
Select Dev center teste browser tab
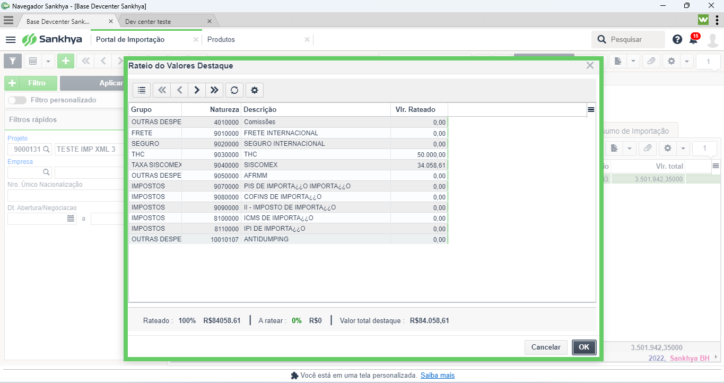coord(148,22)
